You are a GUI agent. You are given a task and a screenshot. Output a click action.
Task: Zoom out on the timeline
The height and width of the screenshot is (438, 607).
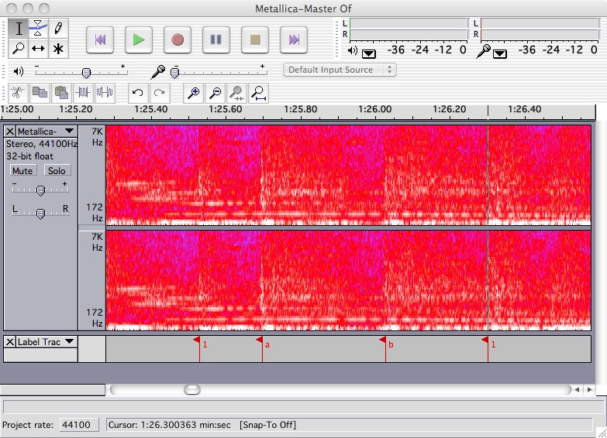pyautogui.click(x=215, y=93)
